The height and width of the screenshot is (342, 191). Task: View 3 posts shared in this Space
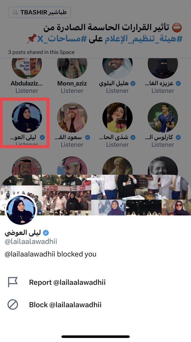click(41, 52)
